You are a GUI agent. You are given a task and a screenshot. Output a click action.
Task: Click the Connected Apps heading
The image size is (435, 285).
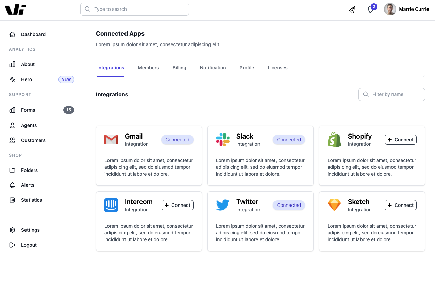click(120, 34)
